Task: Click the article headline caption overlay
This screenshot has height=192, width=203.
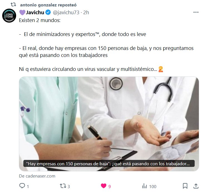Action: pos(109,164)
